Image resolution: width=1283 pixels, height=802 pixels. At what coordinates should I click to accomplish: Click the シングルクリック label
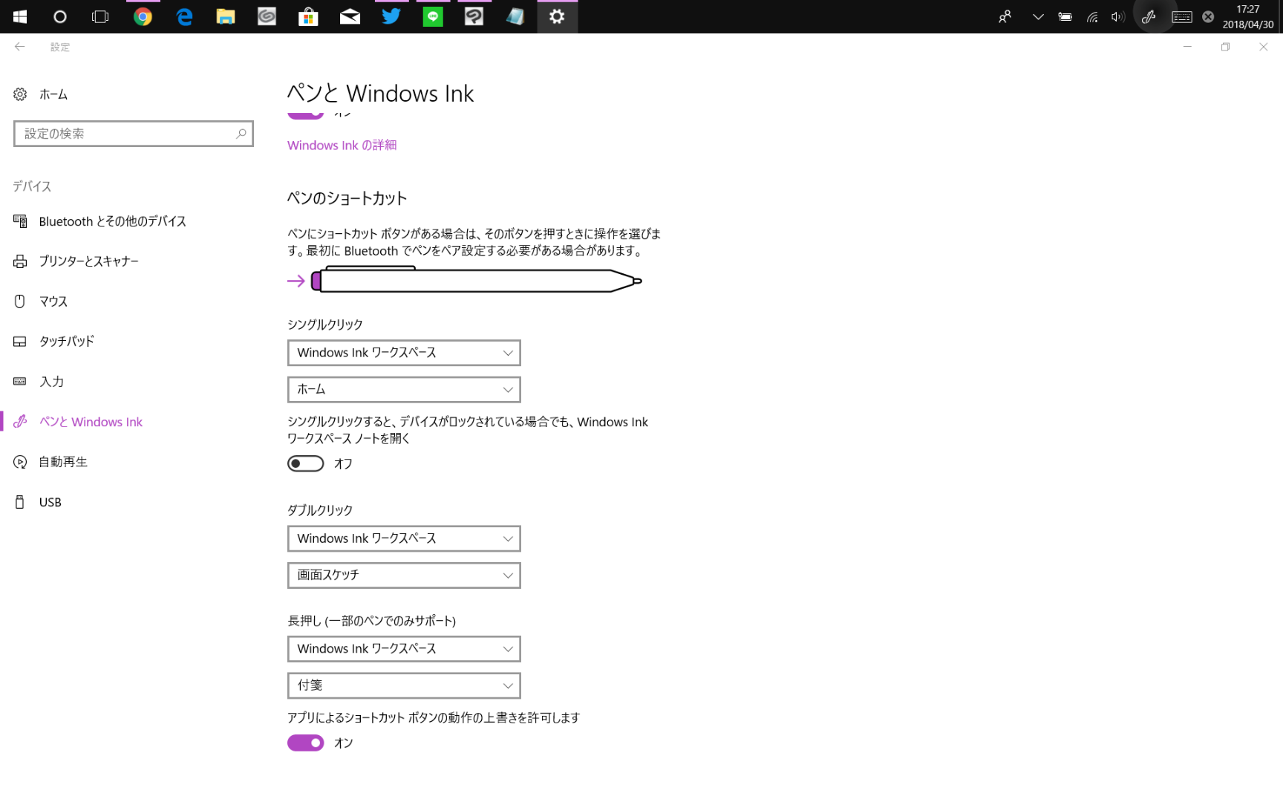(x=325, y=325)
